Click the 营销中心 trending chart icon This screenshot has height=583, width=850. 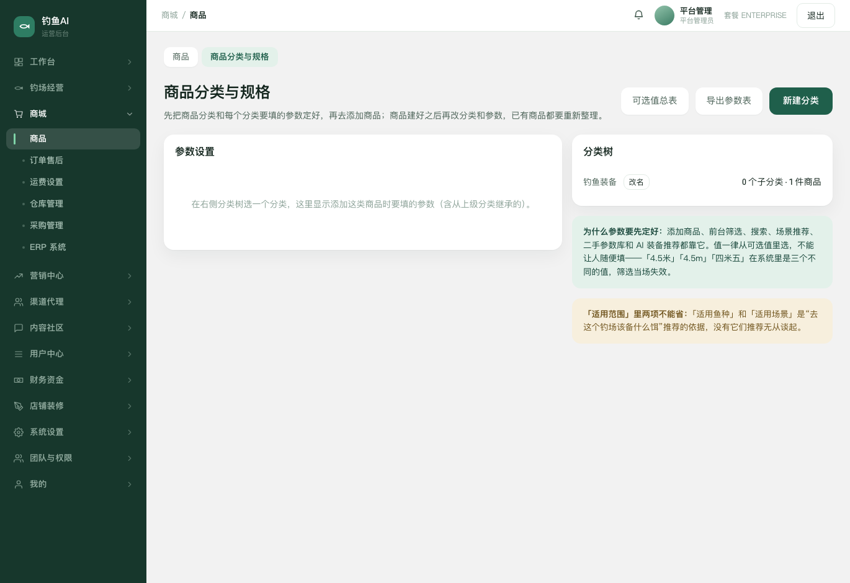point(19,276)
